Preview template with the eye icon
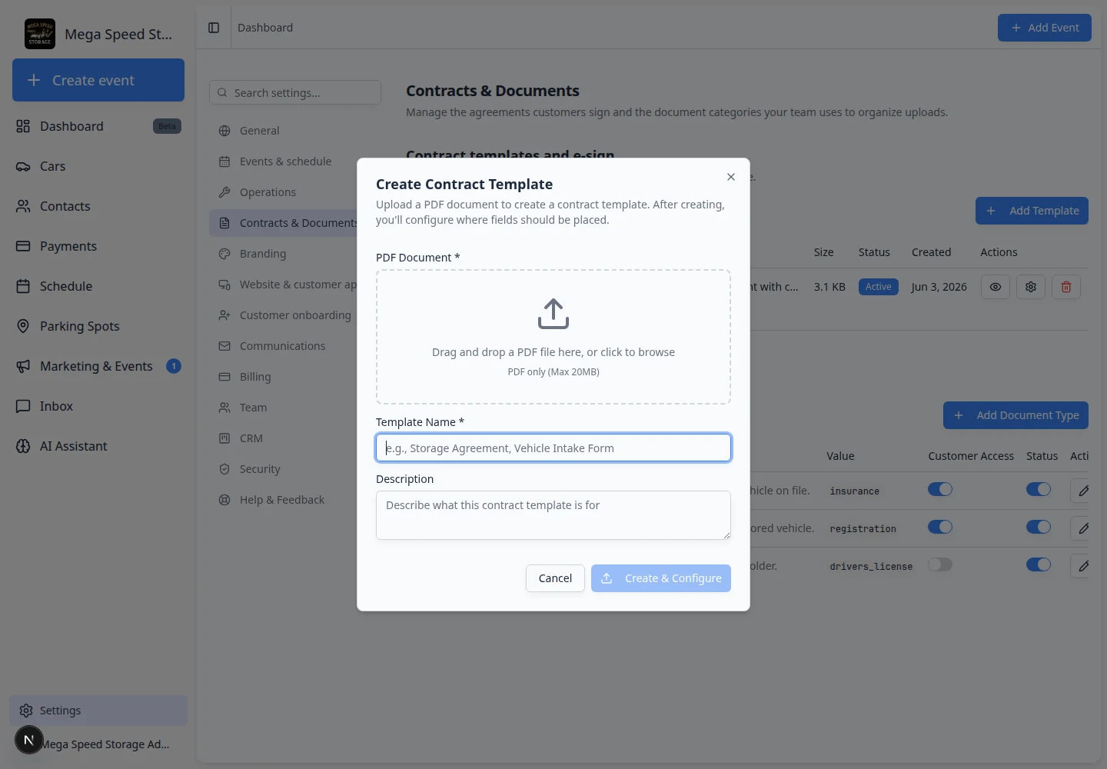Image resolution: width=1107 pixels, height=769 pixels. tap(996, 287)
